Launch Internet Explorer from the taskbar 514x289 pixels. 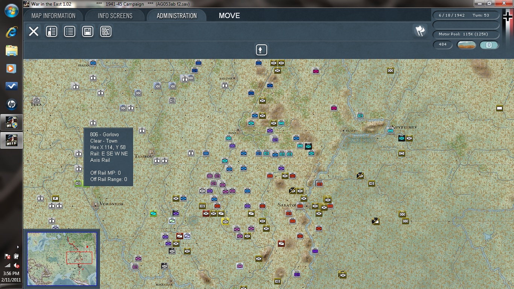11,32
